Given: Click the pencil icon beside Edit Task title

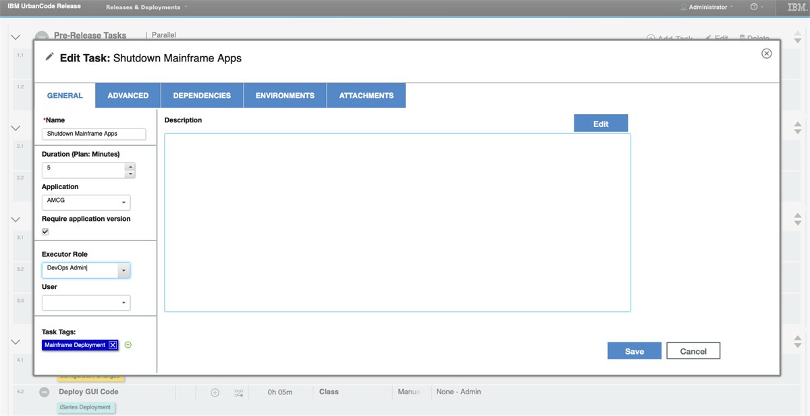Looking at the screenshot, I should [x=49, y=57].
